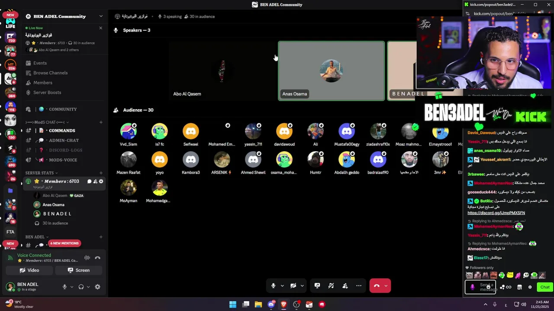554x311 pixels.
Task: Move to audience using the people icon
Action: click(x=345, y=286)
